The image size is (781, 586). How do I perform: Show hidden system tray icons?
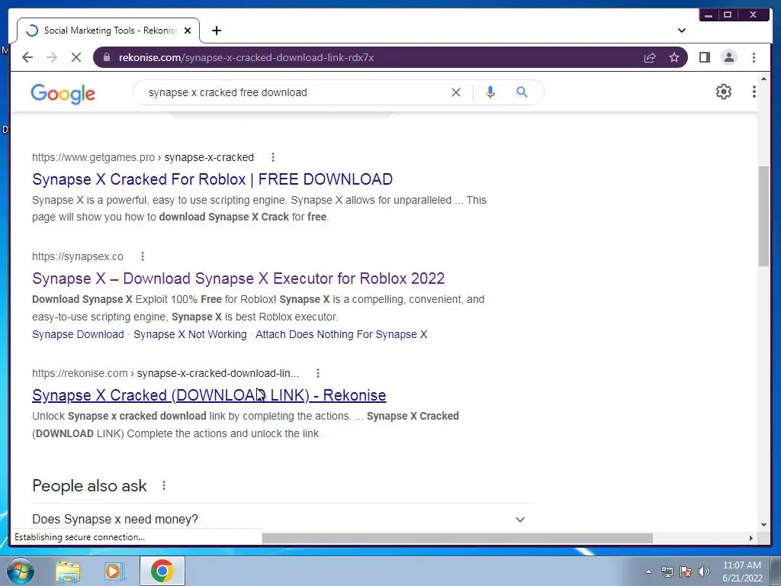648,572
